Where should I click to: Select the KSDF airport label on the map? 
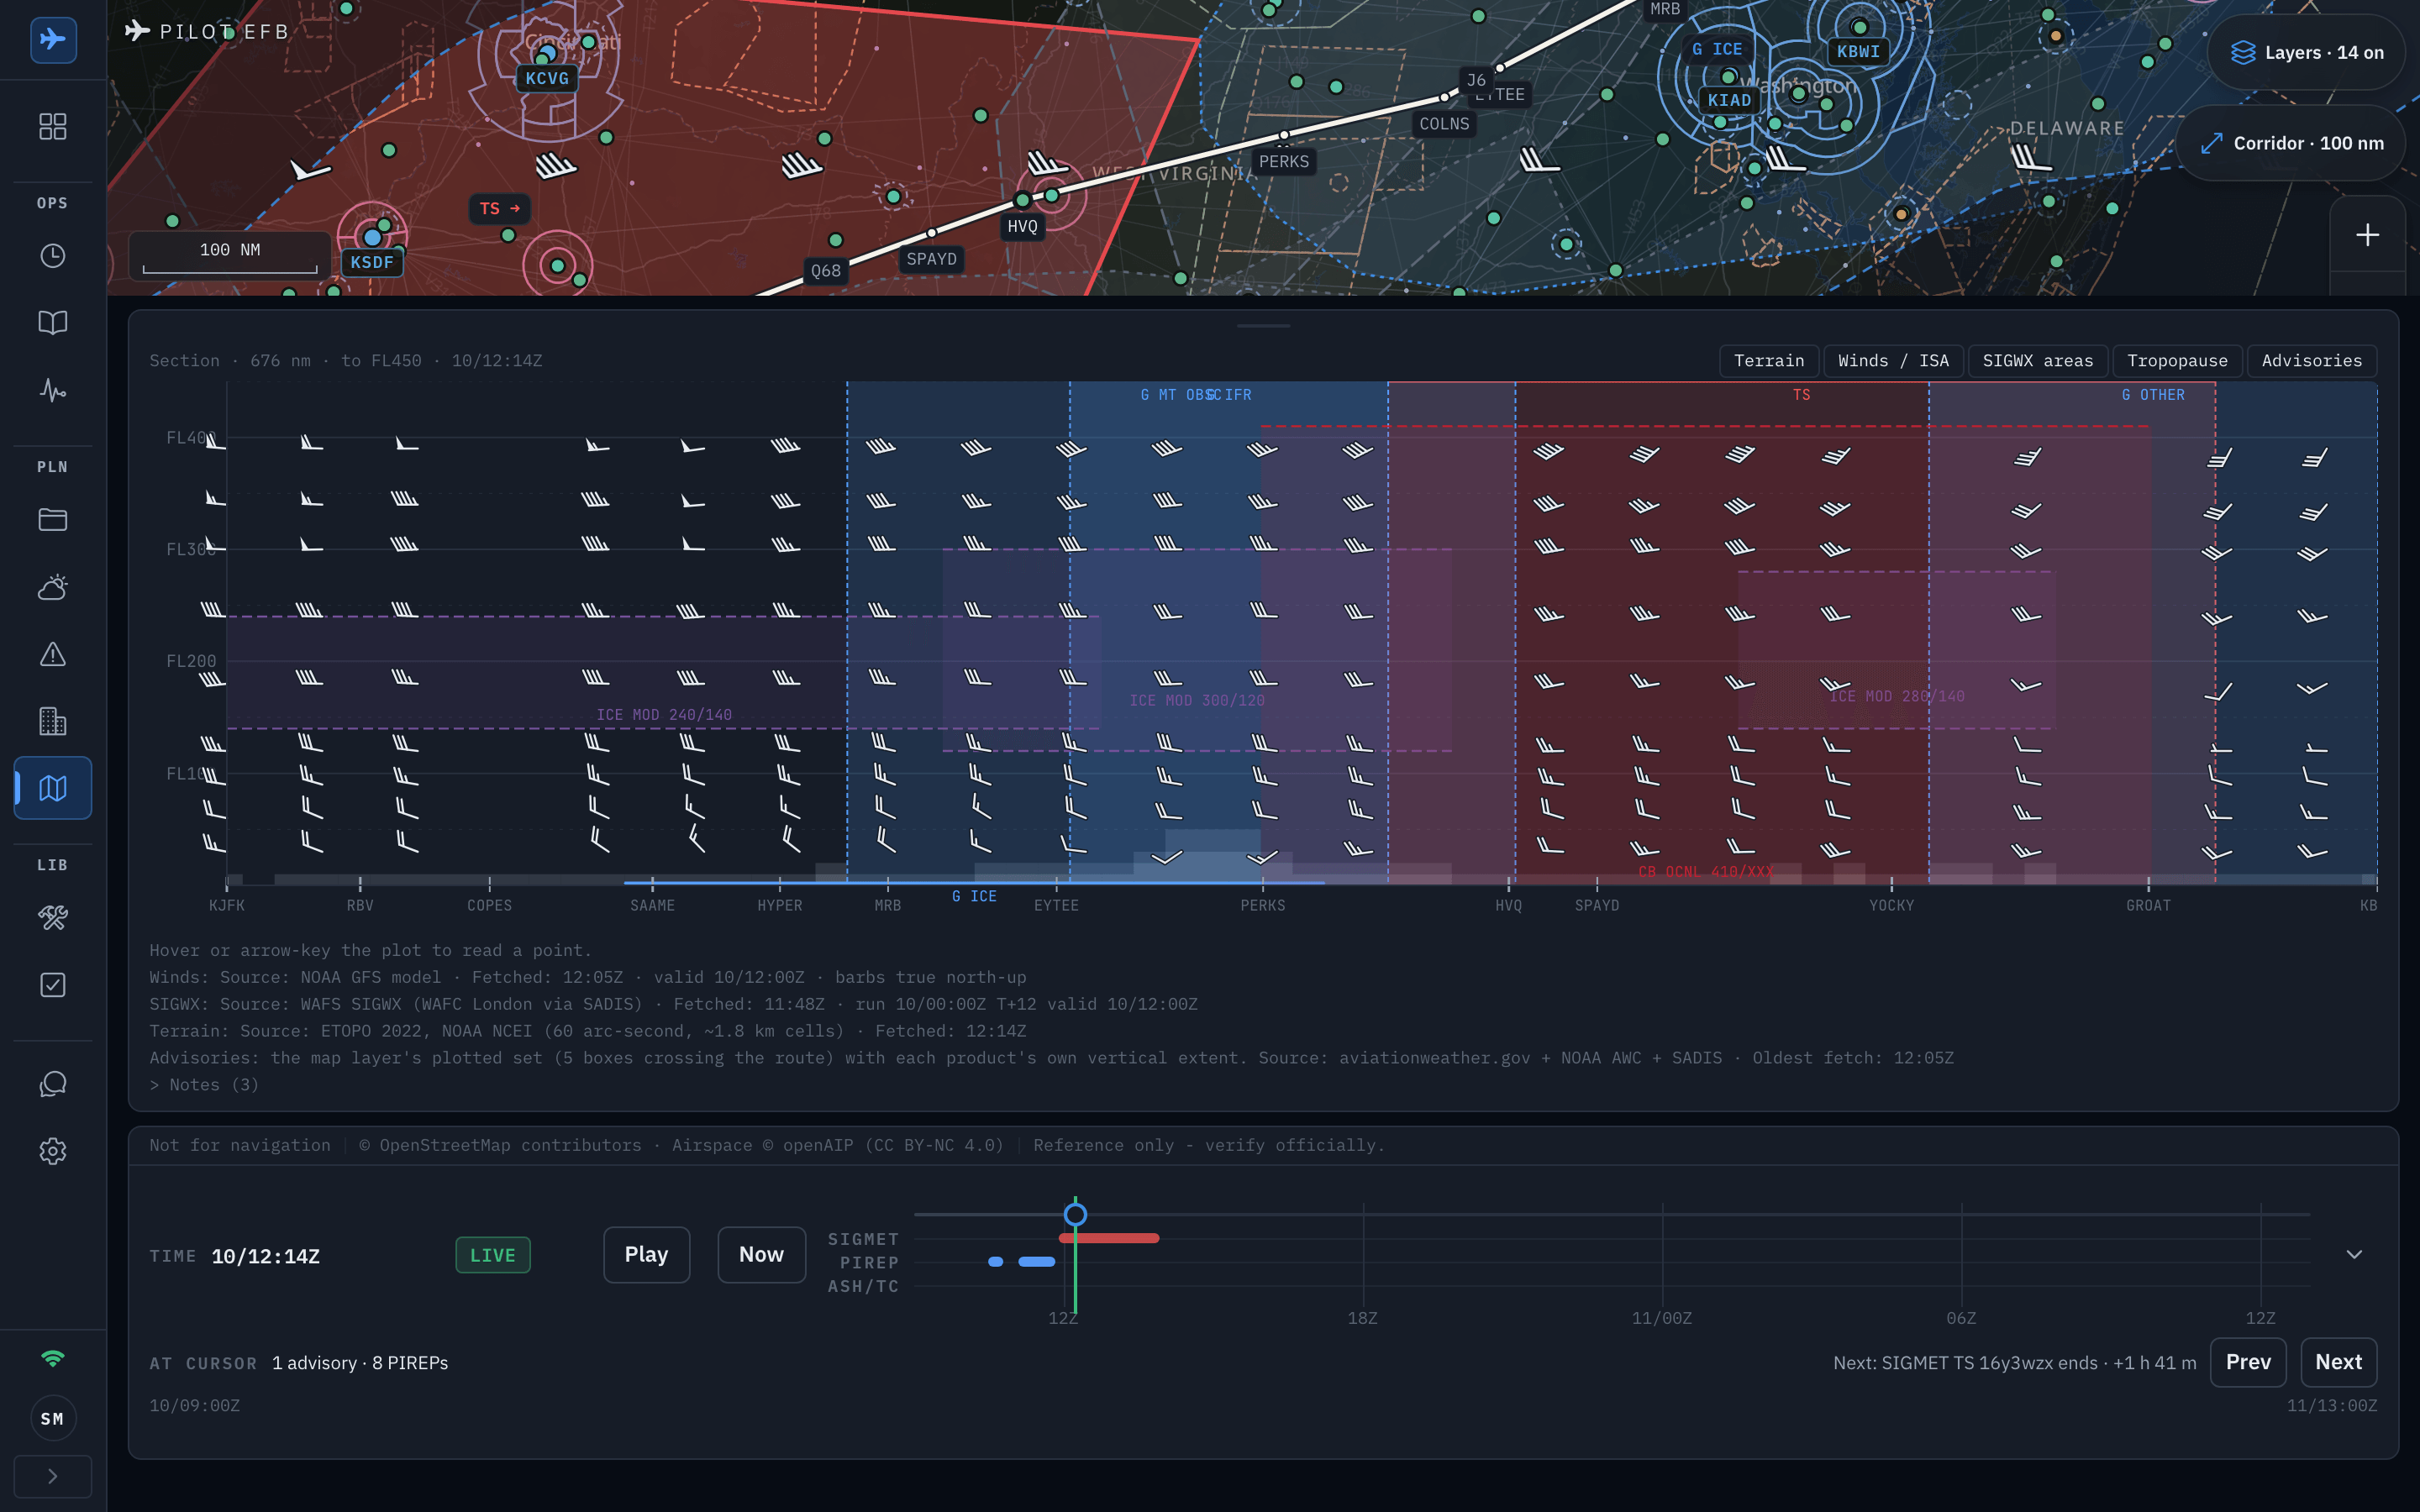coord(372,263)
